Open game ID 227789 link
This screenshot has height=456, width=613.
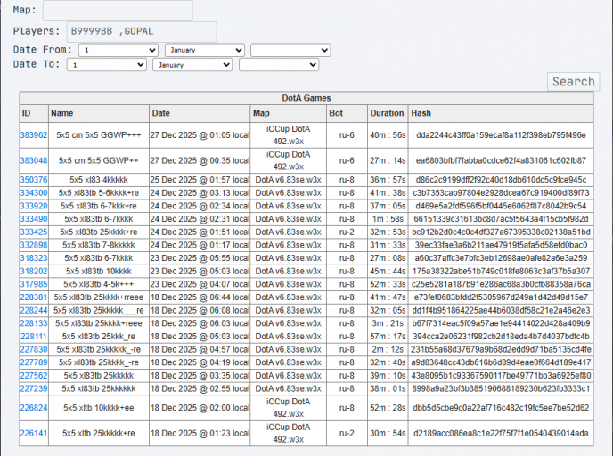point(34,362)
